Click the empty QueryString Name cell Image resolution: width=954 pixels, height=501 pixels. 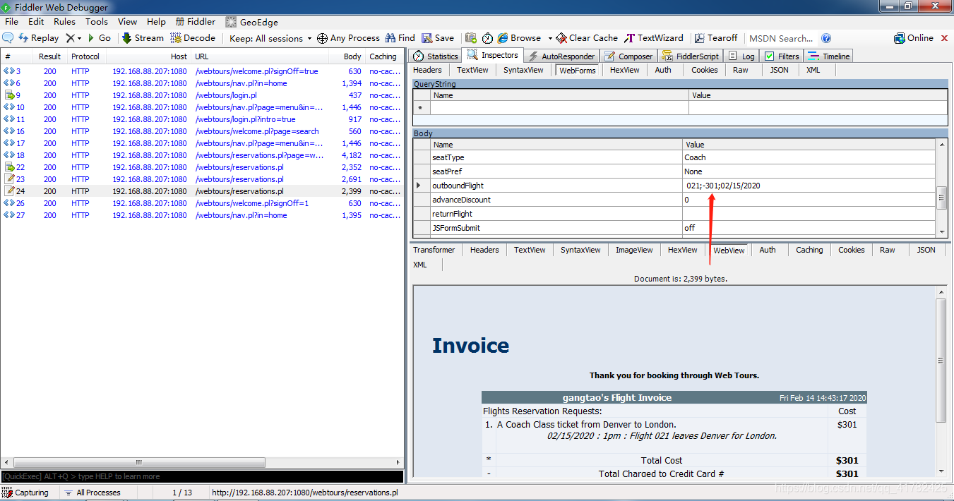pos(559,108)
